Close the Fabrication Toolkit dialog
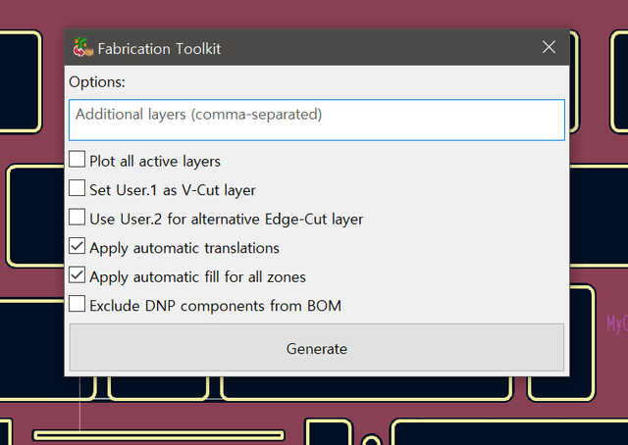 click(549, 47)
